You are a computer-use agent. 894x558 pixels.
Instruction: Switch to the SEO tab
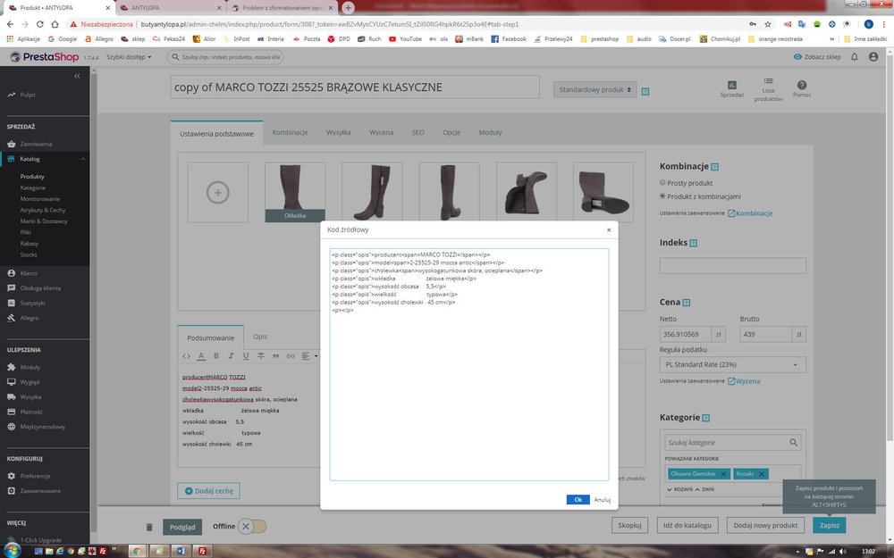tap(417, 133)
